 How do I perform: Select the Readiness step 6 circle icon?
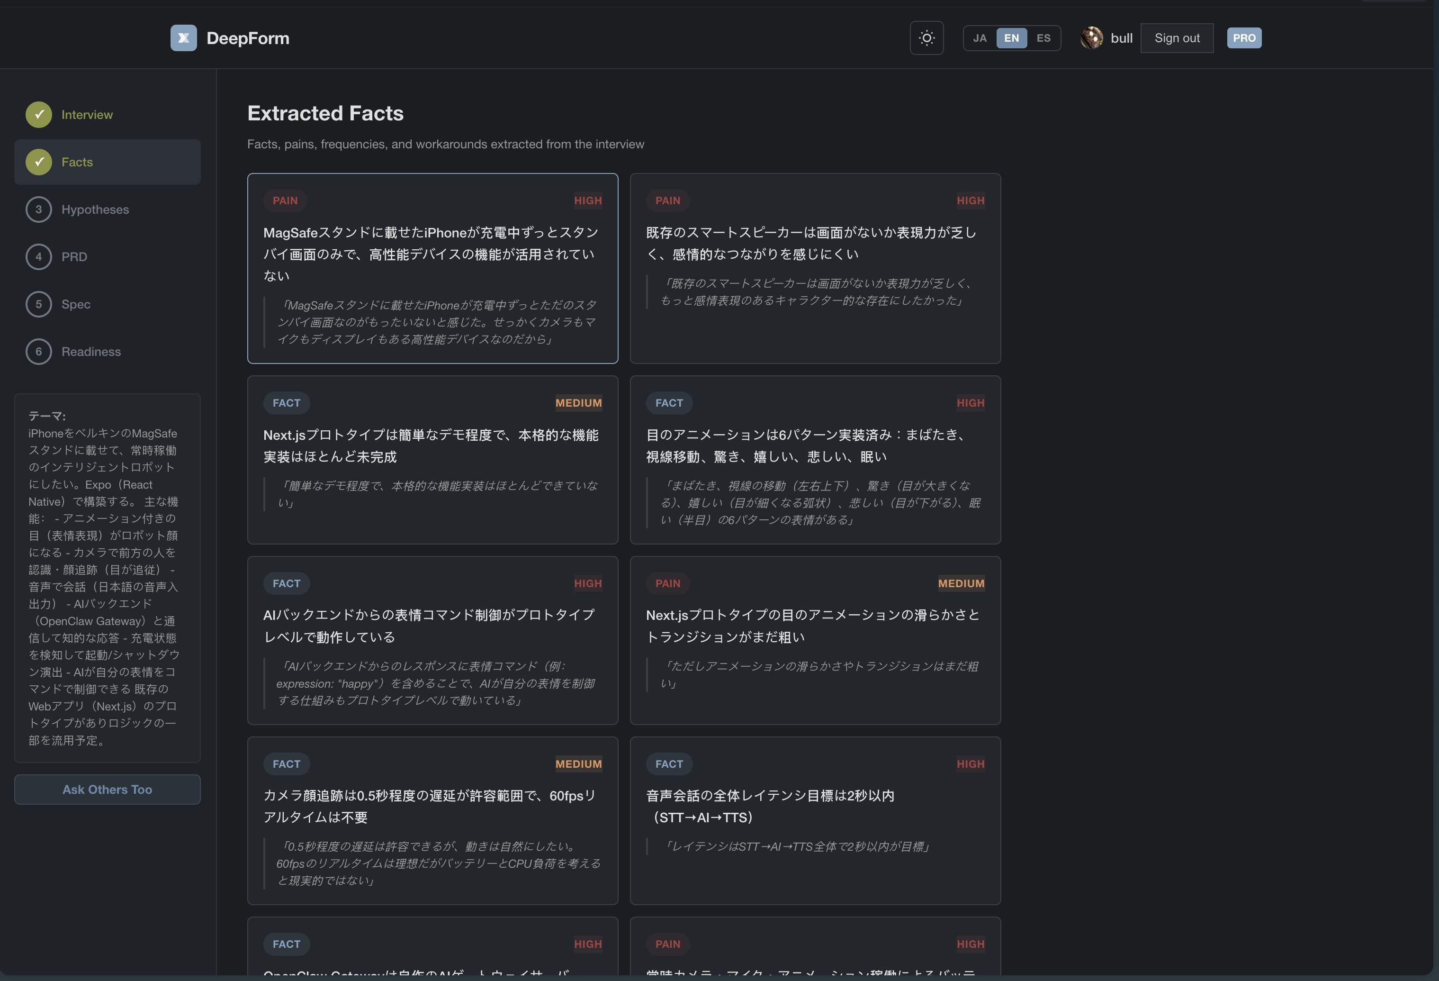point(39,351)
